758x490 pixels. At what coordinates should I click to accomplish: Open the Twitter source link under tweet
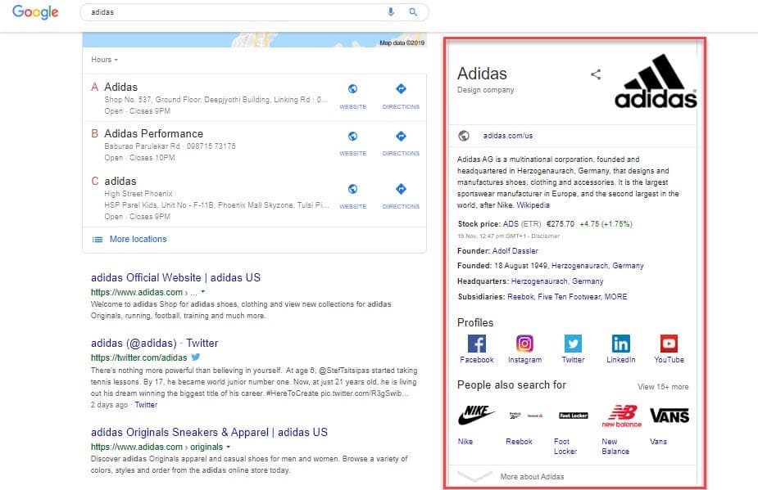146,405
